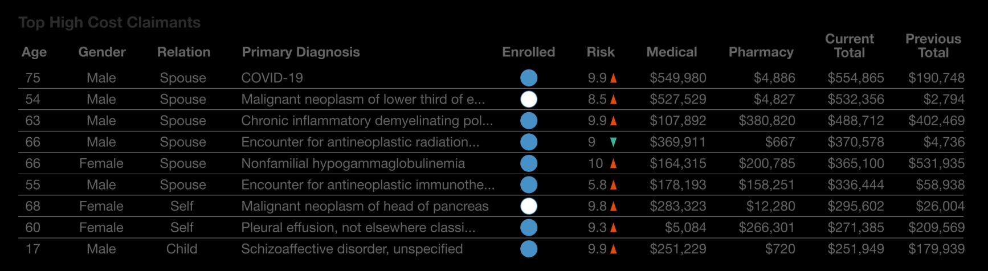Sort by the Primary Diagnosis header

[x=301, y=52]
